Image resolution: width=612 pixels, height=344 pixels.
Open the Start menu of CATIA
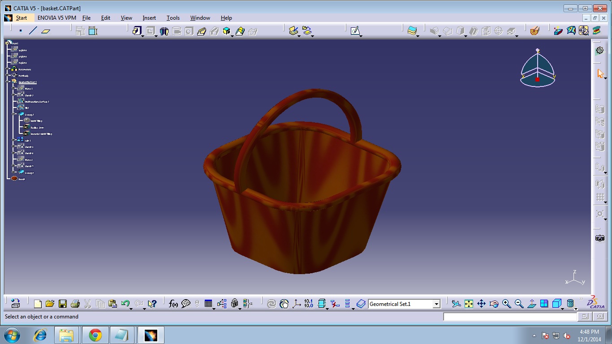pyautogui.click(x=22, y=18)
